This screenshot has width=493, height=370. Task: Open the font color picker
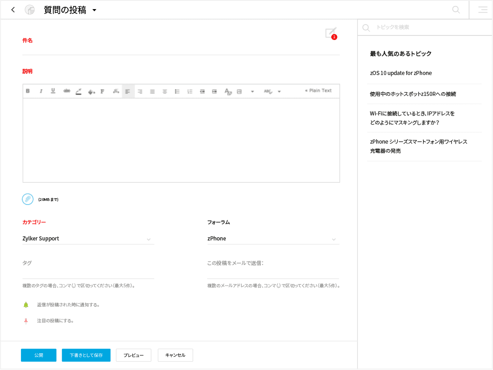[79, 91]
